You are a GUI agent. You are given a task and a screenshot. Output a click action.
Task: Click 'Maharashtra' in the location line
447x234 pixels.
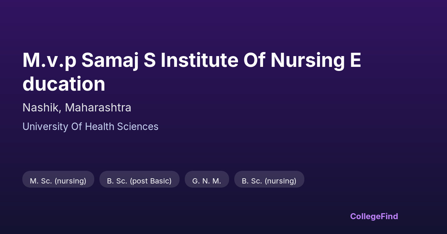[x=98, y=108]
